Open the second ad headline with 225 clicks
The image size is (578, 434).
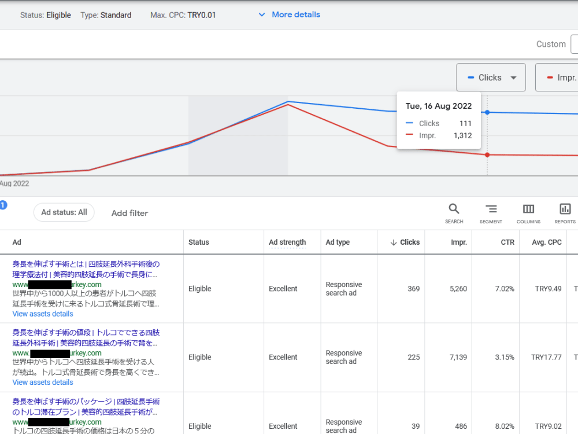86,338
